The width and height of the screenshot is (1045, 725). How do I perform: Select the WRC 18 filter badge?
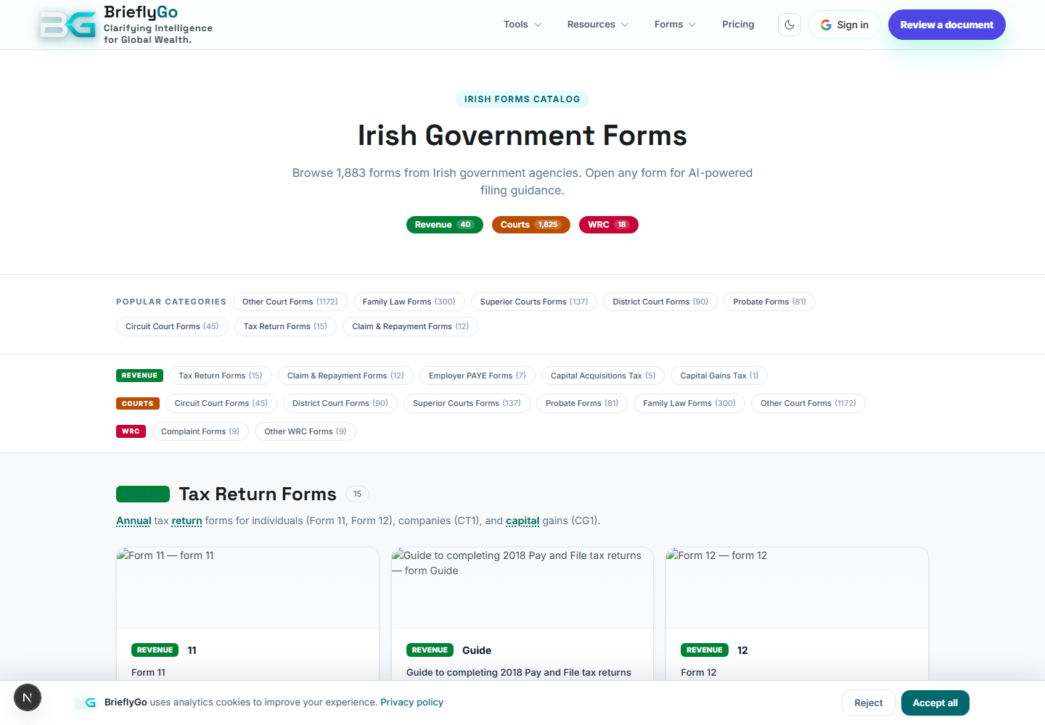tap(608, 225)
